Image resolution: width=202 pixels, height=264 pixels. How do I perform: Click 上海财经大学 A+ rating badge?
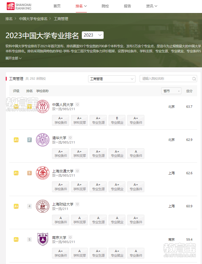(16, 206)
